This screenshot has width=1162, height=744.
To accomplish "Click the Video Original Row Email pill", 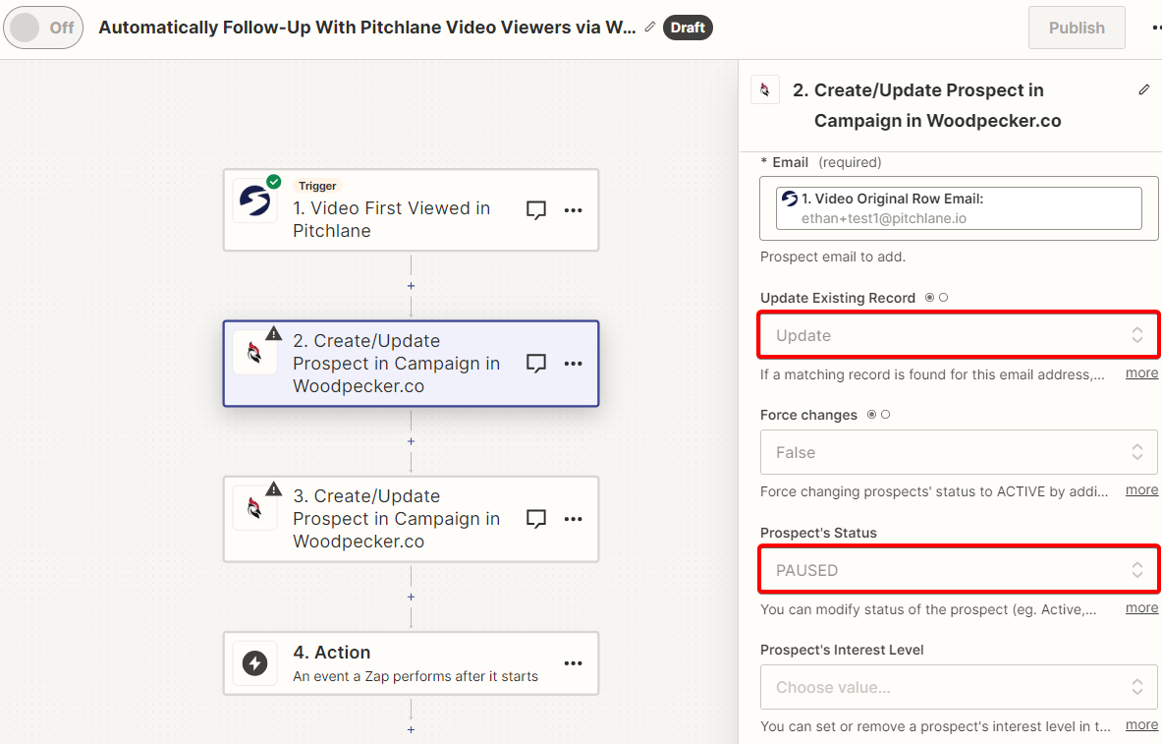I will [x=959, y=208].
